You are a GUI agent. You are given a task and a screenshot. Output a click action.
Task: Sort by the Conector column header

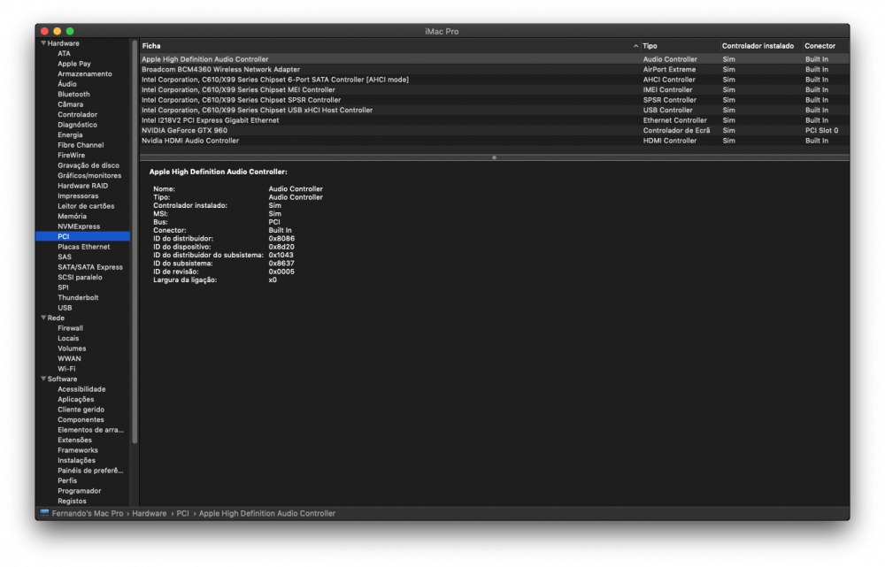coord(820,46)
